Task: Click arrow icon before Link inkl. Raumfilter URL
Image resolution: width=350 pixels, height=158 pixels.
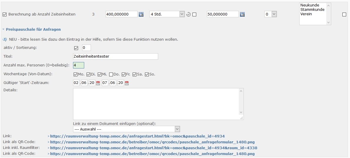Action: pos(48,148)
